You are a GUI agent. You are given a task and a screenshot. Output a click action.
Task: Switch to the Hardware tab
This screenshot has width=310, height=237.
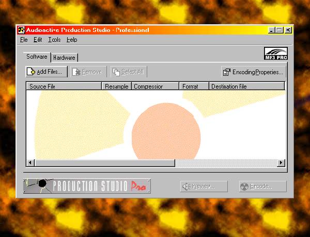[65, 58]
